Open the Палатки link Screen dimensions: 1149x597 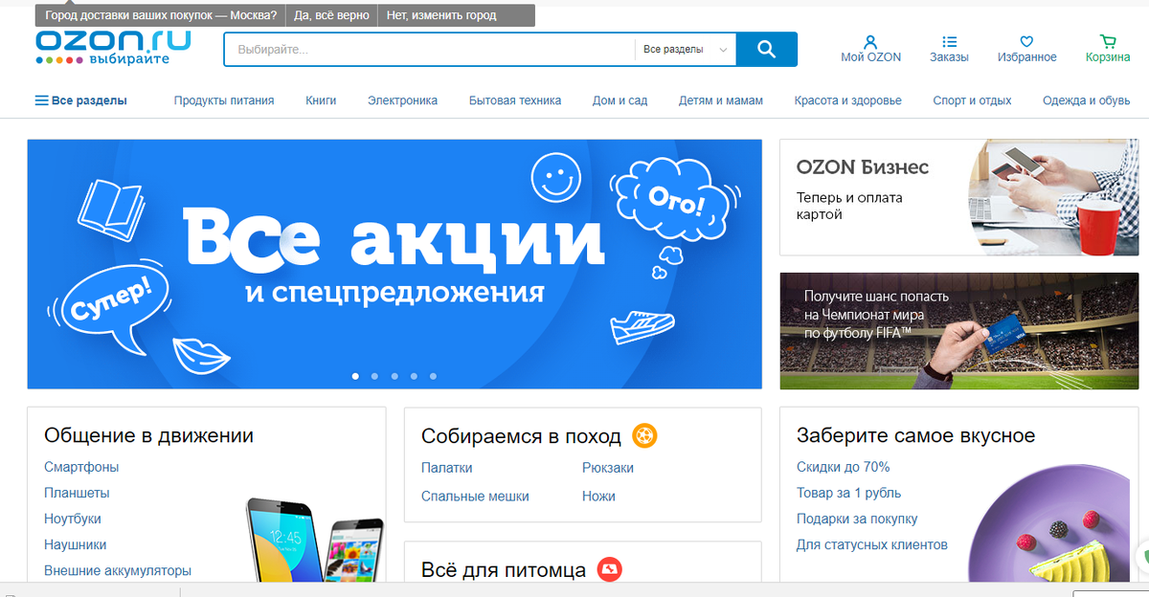[447, 468]
